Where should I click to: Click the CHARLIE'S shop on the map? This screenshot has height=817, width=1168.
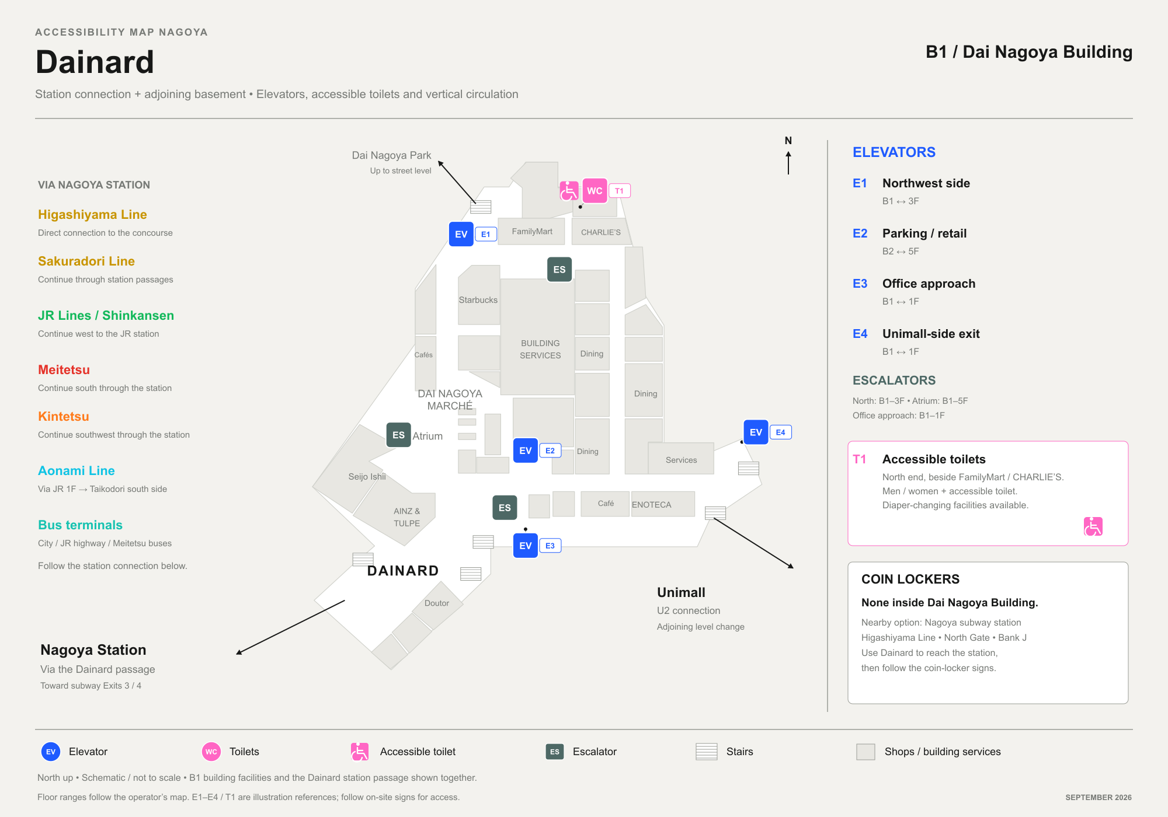click(x=601, y=232)
